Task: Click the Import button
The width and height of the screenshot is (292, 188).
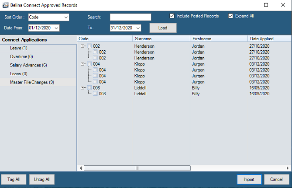Action: (249, 179)
